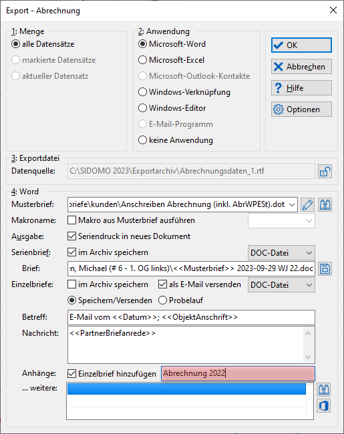Expand the Musterbrief template dropdown

292,205
